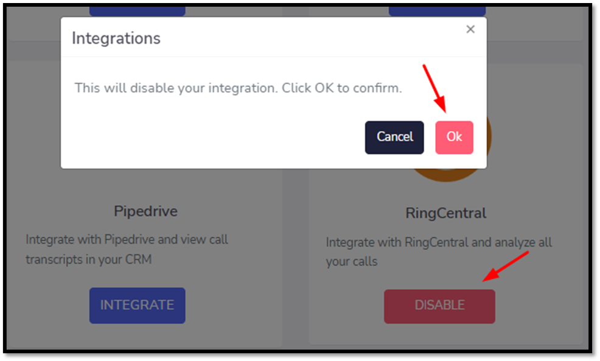Select the Pipedrive card title
This screenshot has width=600, height=361.
click(x=145, y=211)
